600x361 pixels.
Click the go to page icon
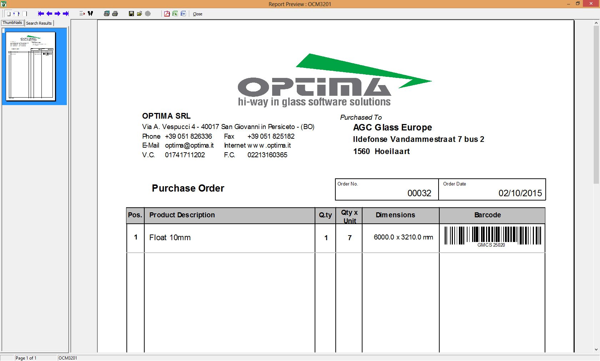(82, 14)
